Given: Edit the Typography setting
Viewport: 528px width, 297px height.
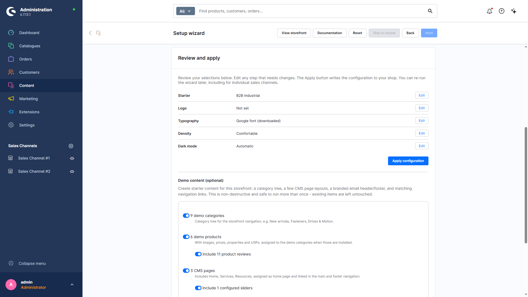Looking at the screenshot, I should tap(422, 121).
